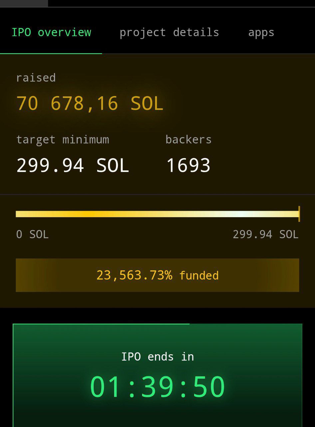The height and width of the screenshot is (427, 315).
Task: Click the 01:39:50 countdown timer
Action: point(157,387)
